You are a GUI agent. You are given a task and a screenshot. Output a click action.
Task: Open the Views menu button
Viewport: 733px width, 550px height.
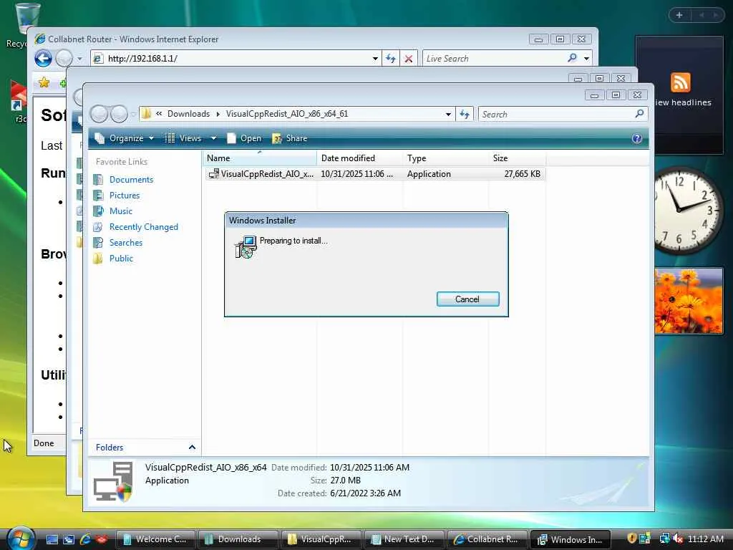(x=185, y=138)
